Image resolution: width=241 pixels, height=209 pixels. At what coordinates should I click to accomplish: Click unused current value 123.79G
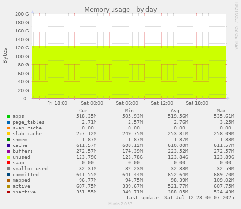(86, 157)
